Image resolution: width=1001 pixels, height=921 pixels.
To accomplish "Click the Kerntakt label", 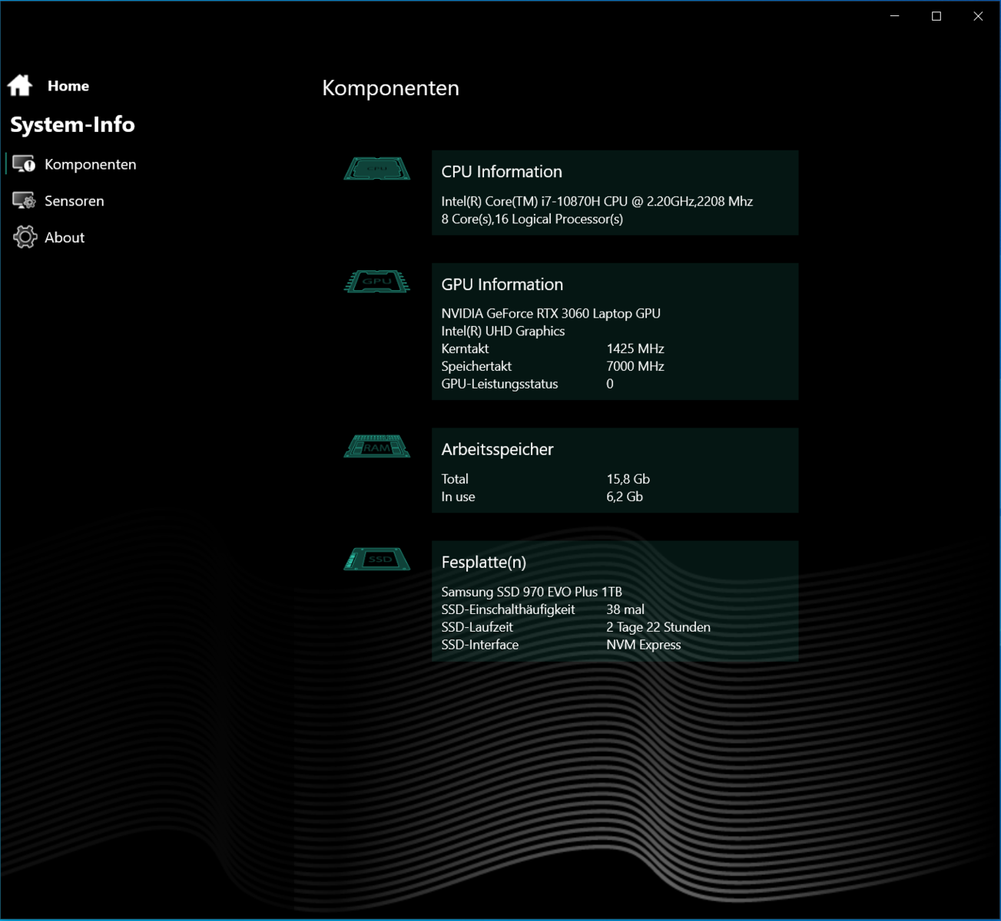I will (x=465, y=348).
